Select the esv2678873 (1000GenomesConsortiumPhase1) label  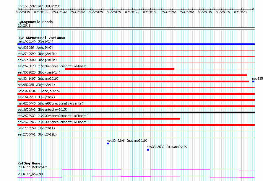click(x=53, y=66)
